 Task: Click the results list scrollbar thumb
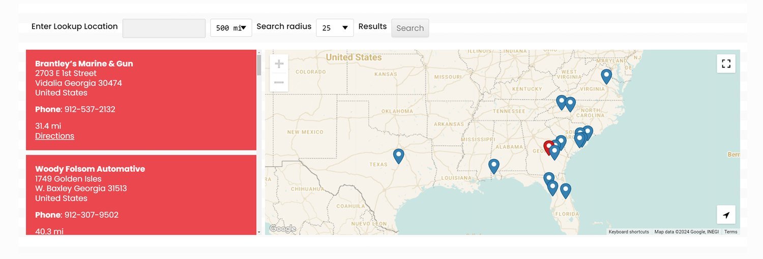[x=259, y=65]
